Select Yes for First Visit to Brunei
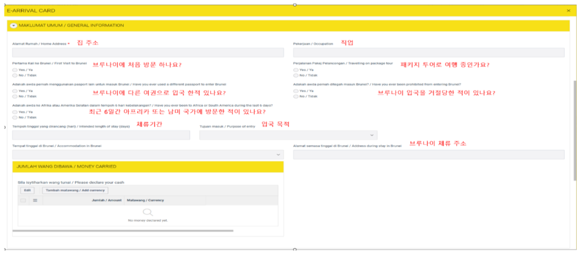583x254 pixels. click(x=15, y=70)
